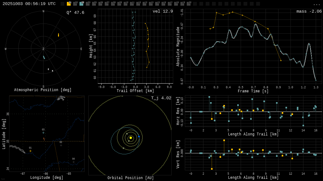Click the zenith Z center of polar plot

(x=44, y=49)
